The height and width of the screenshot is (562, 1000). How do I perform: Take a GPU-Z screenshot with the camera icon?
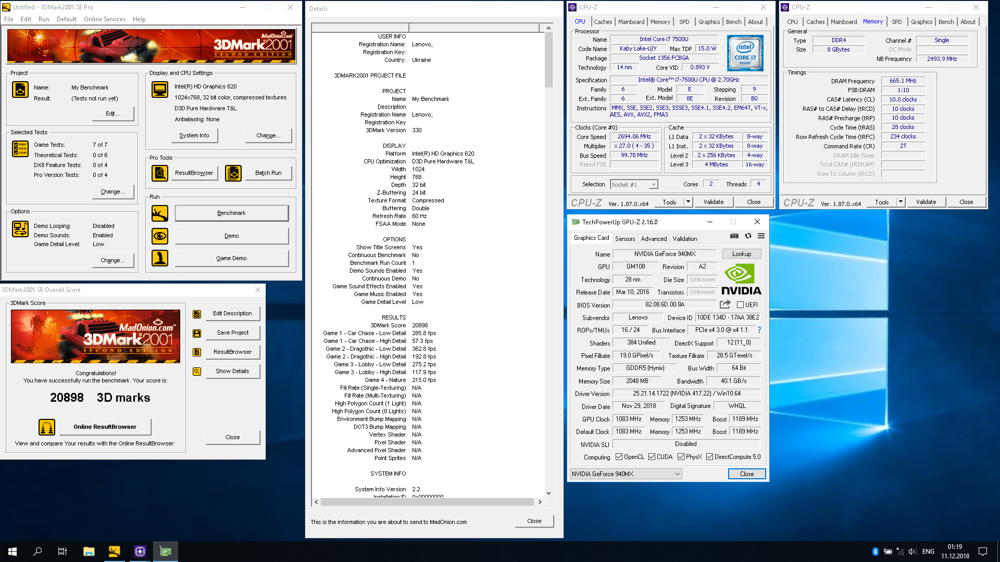[x=734, y=236]
